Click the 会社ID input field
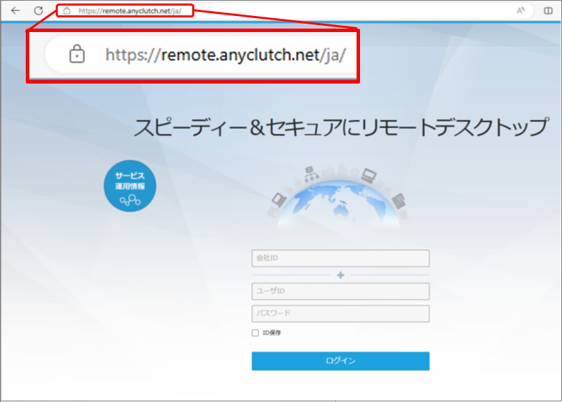 click(x=341, y=258)
